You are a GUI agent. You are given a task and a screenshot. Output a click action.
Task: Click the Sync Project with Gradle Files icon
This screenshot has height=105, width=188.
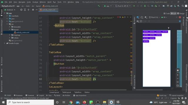171,6
